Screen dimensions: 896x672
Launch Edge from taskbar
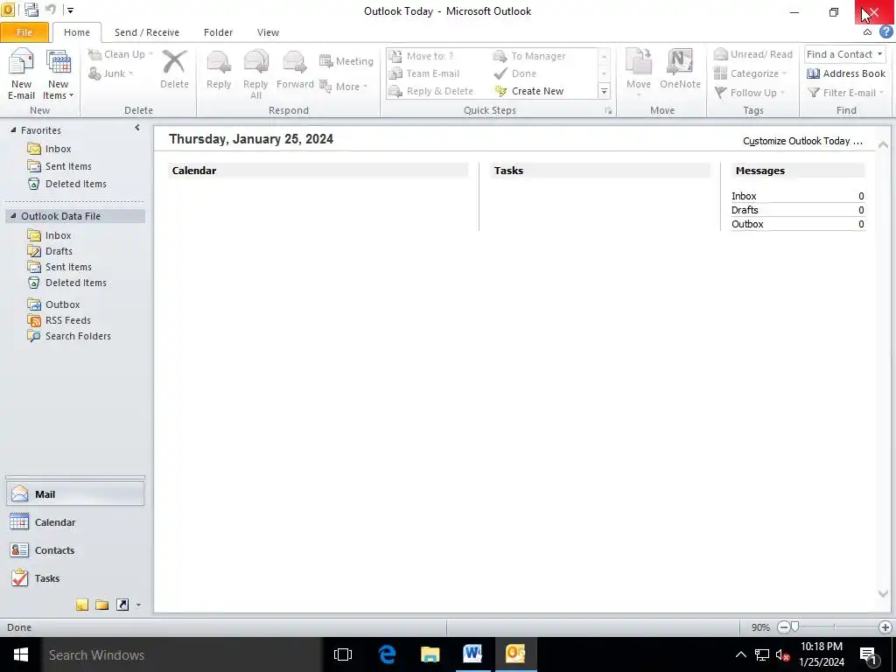click(x=387, y=654)
